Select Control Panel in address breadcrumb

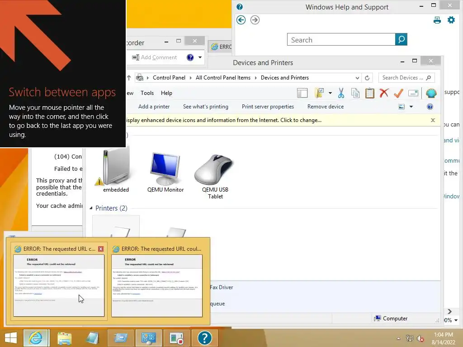[169, 78]
